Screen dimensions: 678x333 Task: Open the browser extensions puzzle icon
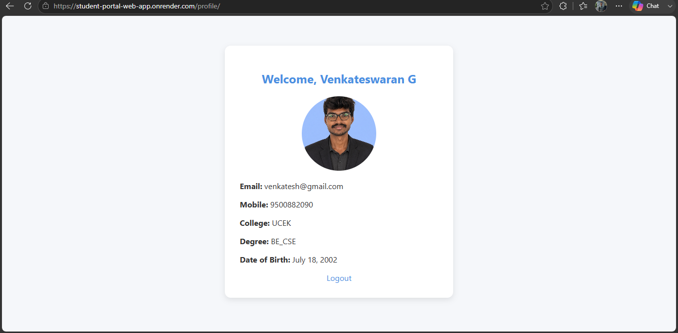pos(563,6)
